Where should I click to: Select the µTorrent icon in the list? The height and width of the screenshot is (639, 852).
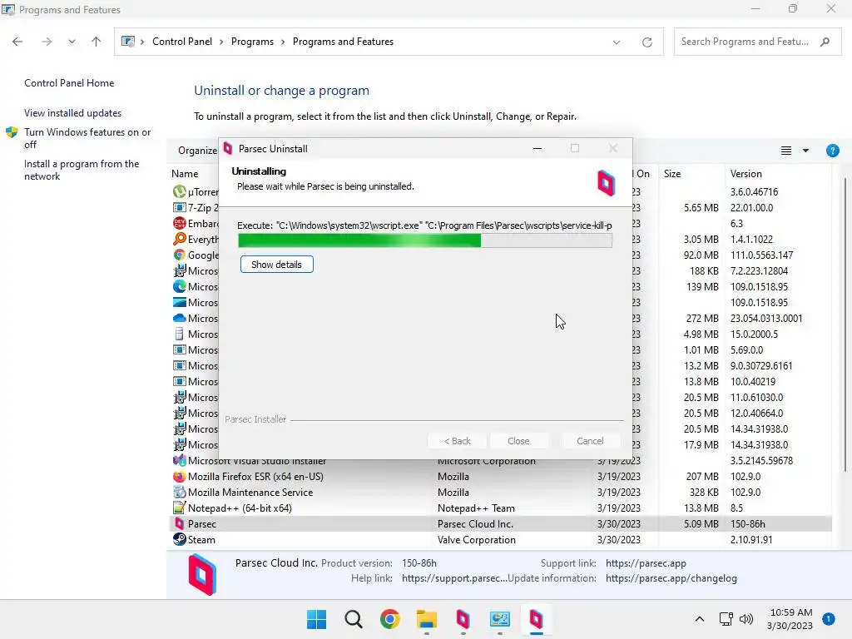tap(180, 192)
